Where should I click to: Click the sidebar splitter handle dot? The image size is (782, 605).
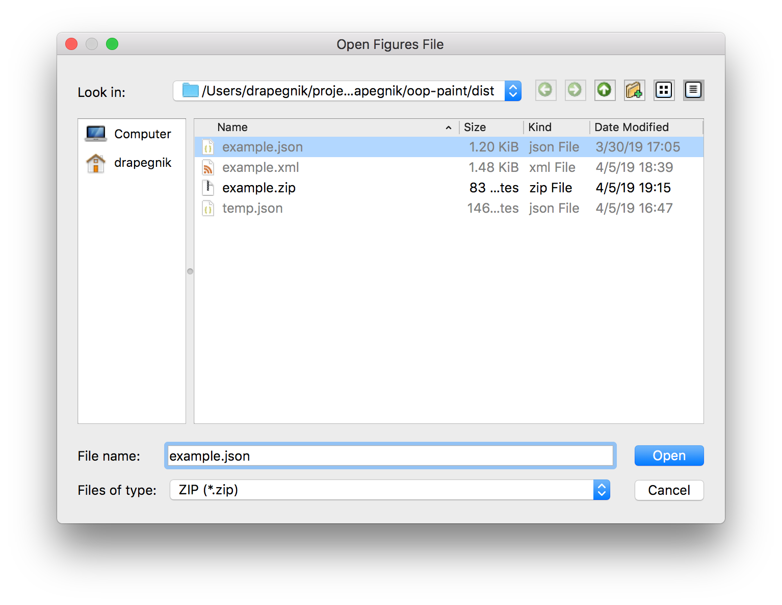pyautogui.click(x=190, y=271)
